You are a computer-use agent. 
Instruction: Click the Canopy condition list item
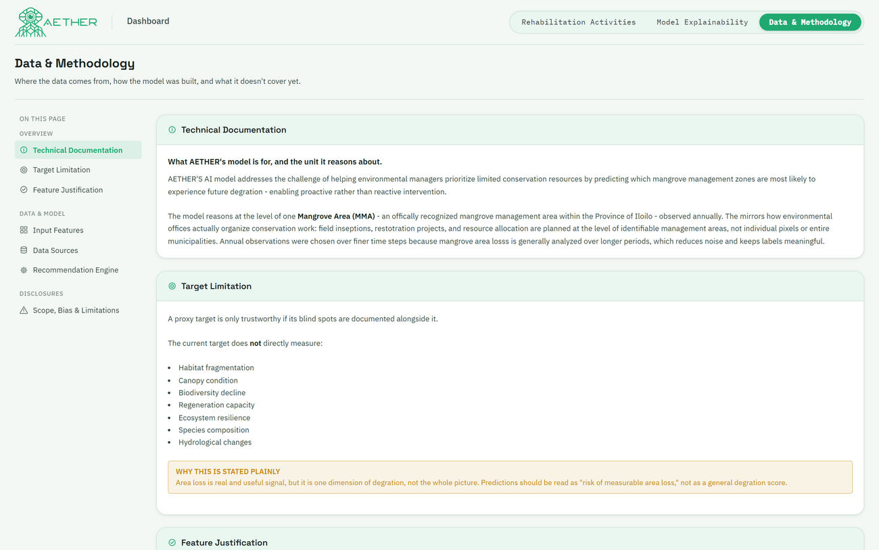208,381
